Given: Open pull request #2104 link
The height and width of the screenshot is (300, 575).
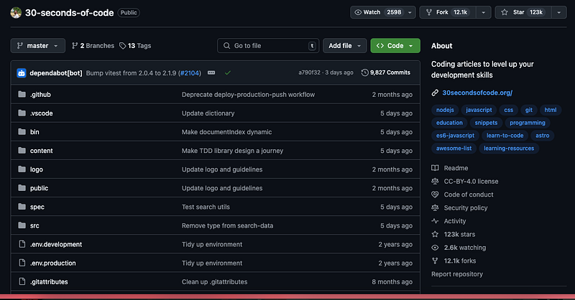Looking at the screenshot, I should [x=190, y=73].
